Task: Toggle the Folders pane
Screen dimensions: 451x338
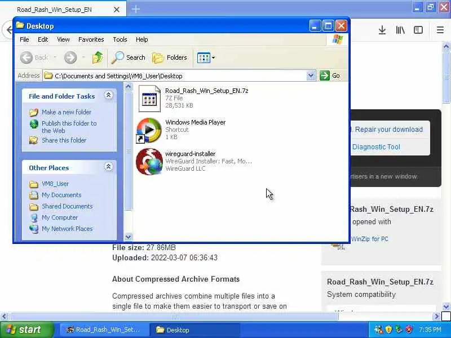Action: [170, 57]
